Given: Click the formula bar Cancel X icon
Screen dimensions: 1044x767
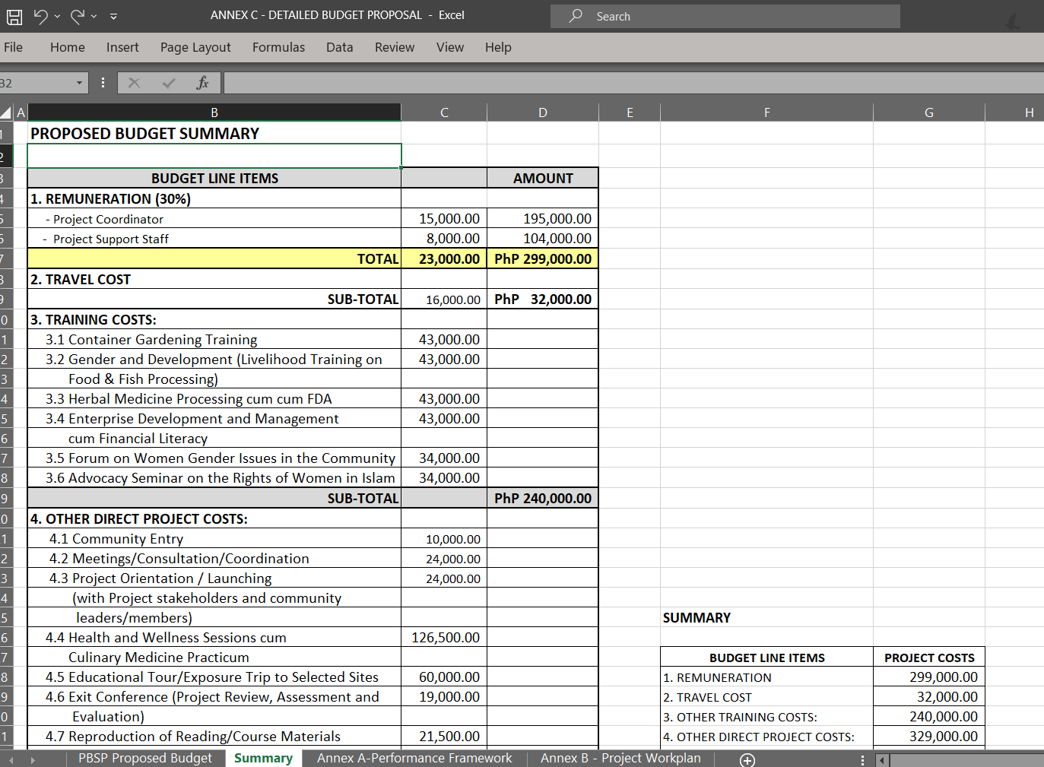Looking at the screenshot, I should [x=135, y=83].
